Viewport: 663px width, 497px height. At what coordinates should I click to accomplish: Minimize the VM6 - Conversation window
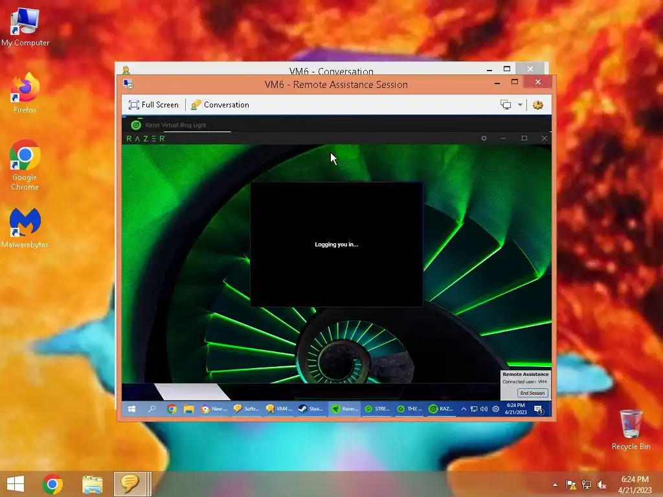pos(489,69)
